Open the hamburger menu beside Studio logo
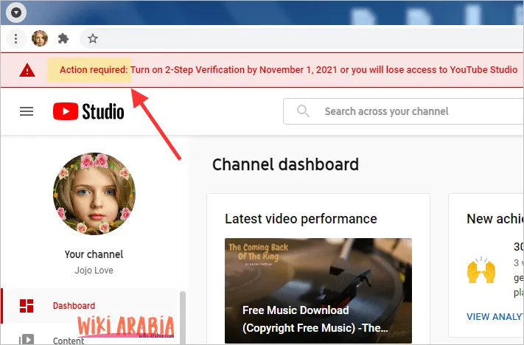This screenshot has height=345, width=524. [27, 111]
